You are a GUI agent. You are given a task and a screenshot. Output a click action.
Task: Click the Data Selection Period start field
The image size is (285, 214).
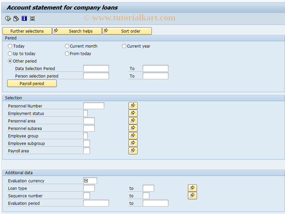96,68
